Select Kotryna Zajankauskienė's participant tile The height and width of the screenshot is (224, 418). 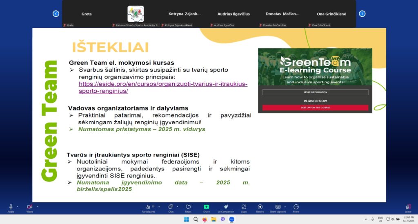tap(185, 14)
